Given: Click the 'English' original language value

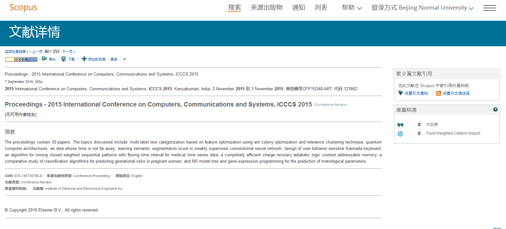Looking at the screenshot, I should (137, 176).
